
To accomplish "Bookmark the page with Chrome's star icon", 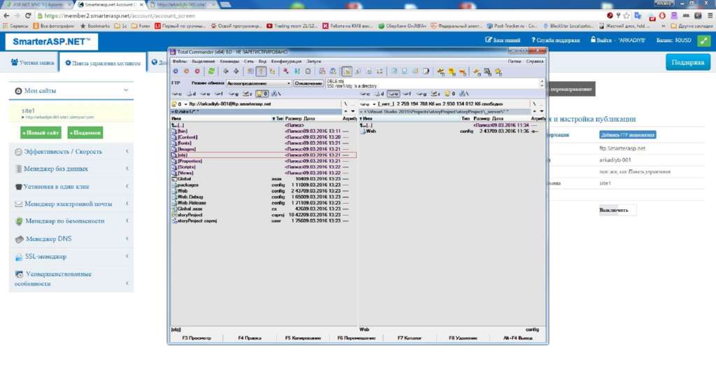I will (626, 15).
